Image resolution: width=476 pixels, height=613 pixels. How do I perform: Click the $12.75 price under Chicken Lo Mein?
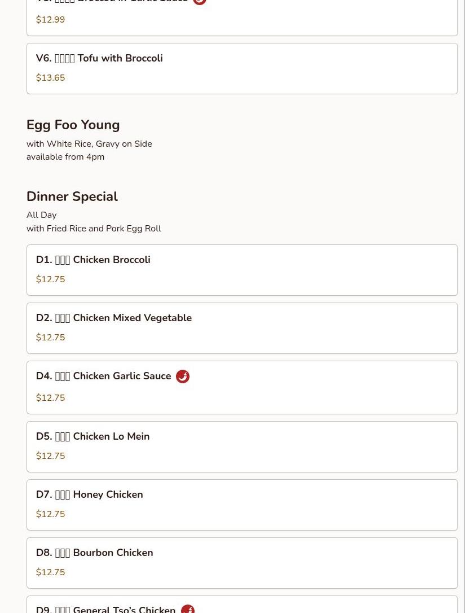click(x=51, y=456)
